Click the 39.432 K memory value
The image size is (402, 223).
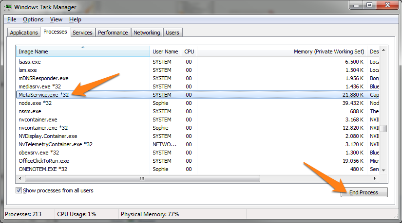[x=353, y=103]
